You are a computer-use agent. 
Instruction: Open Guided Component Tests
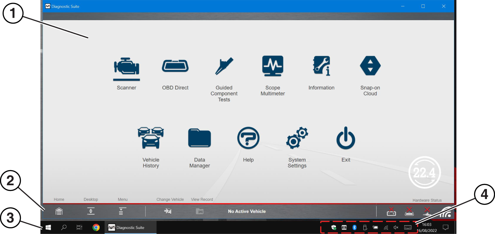click(224, 66)
